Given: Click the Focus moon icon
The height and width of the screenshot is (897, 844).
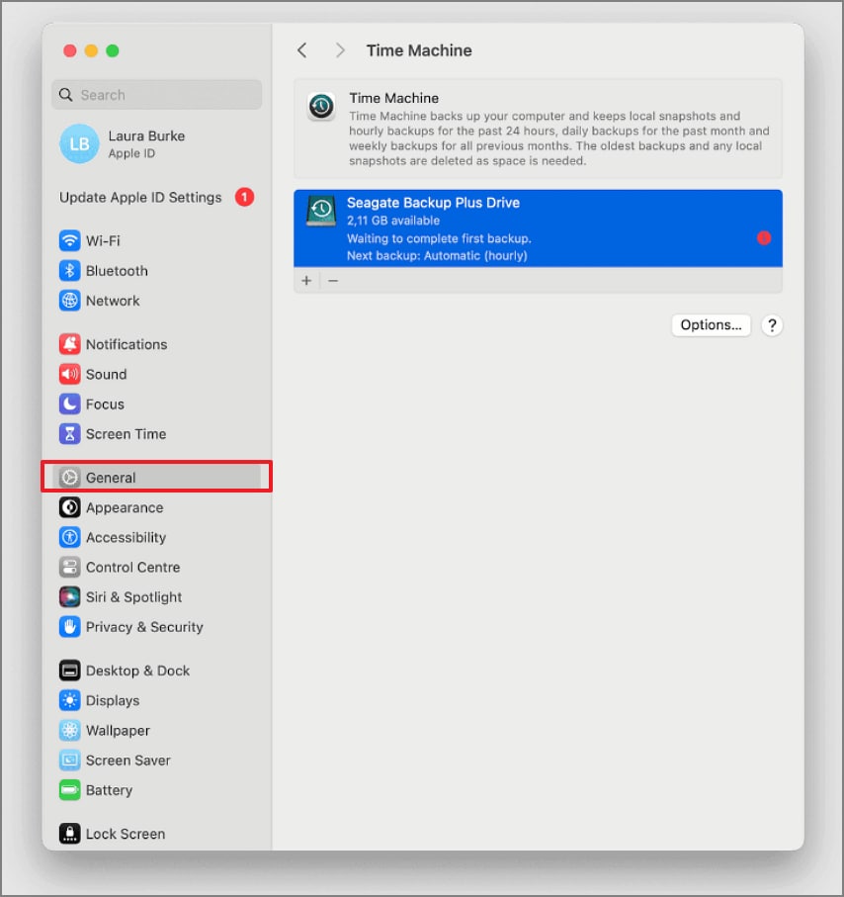Looking at the screenshot, I should point(69,404).
